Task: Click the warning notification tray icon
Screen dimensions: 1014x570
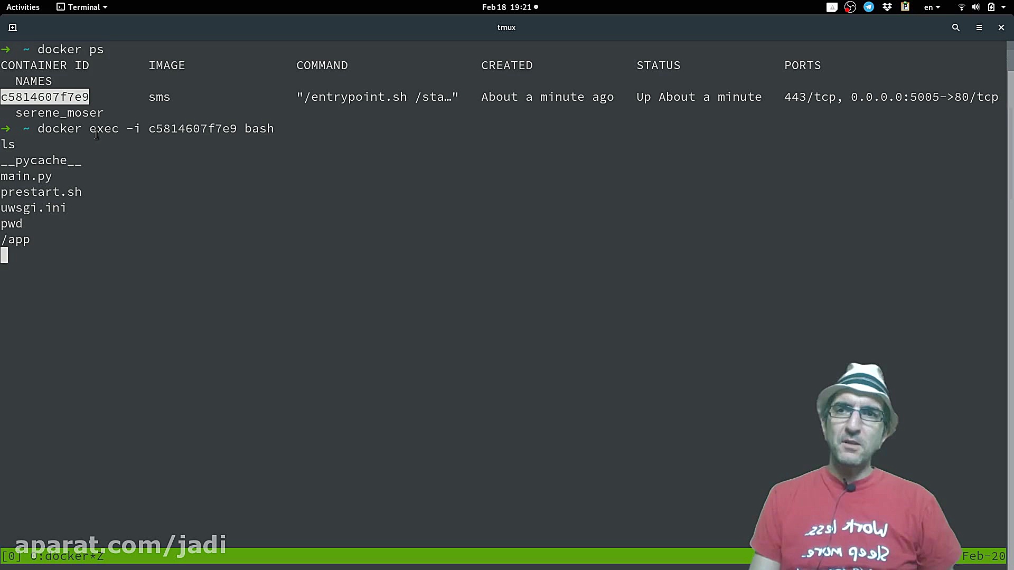Action: (832, 7)
